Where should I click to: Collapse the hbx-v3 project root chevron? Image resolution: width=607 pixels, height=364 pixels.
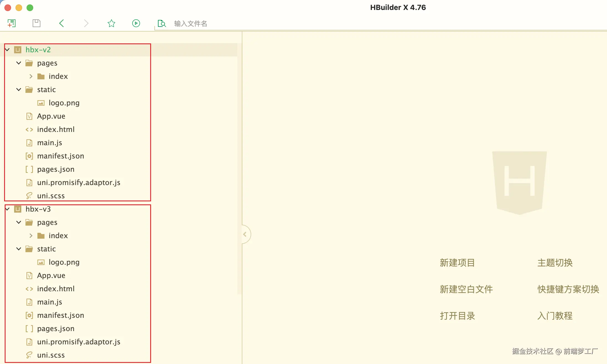pyautogui.click(x=7, y=209)
